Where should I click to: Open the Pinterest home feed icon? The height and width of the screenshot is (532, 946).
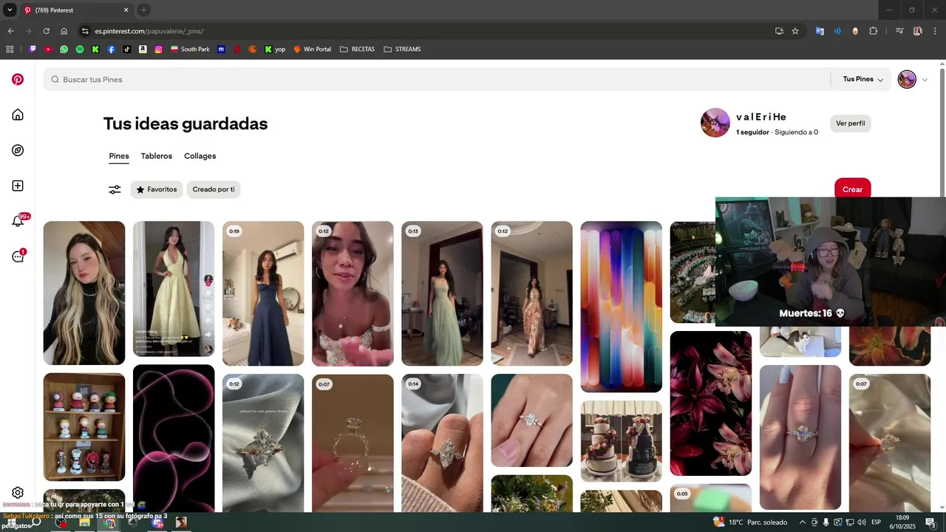pyautogui.click(x=18, y=115)
